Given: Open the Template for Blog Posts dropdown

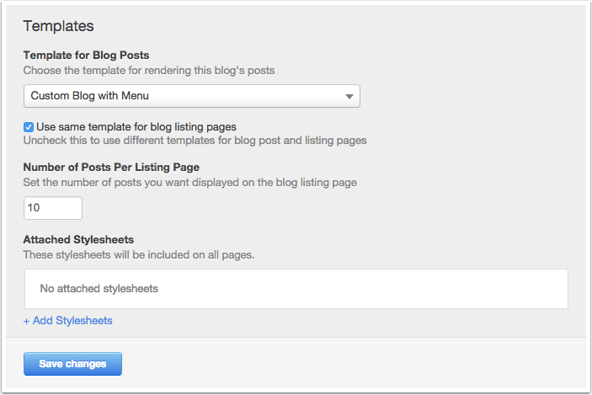Looking at the screenshot, I should click(x=192, y=96).
